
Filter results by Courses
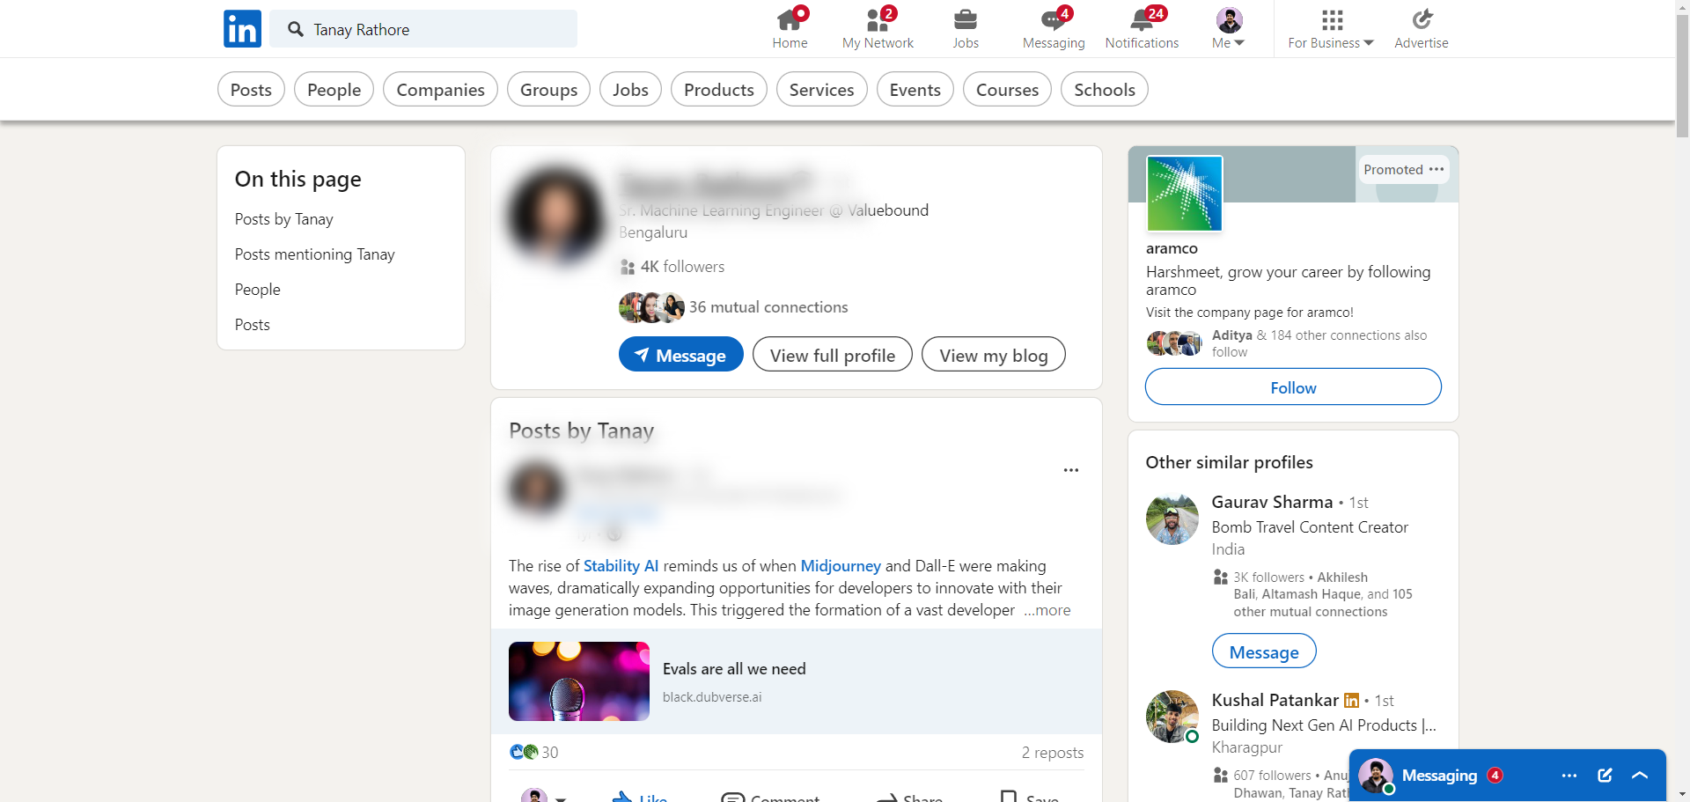point(1007,89)
